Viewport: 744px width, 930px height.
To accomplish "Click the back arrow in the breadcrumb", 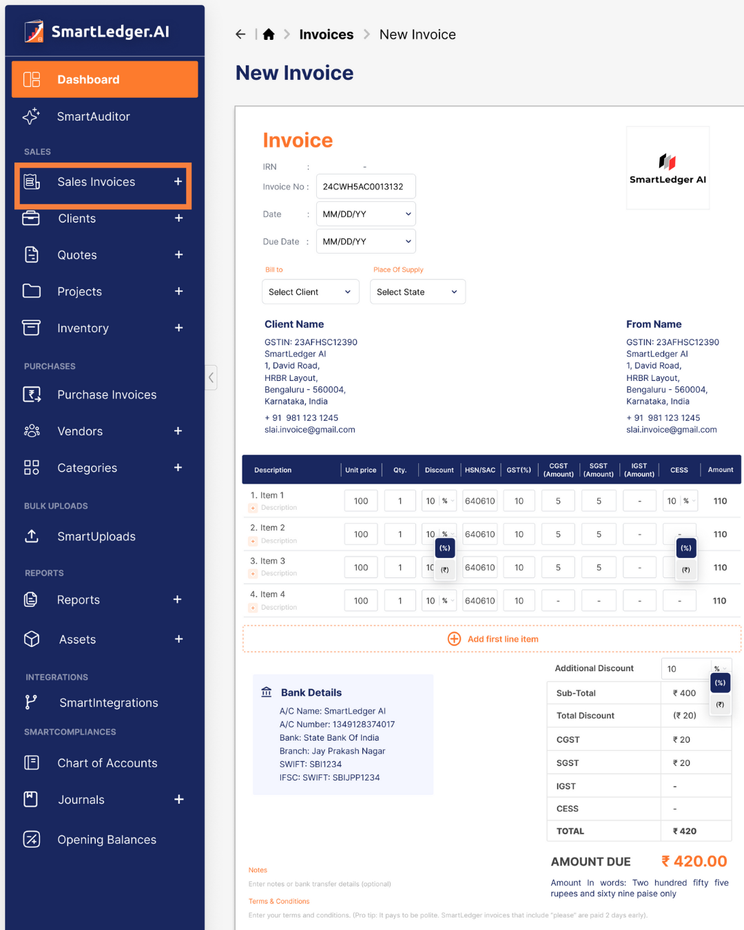I will pyautogui.click(x=240, y=34).
